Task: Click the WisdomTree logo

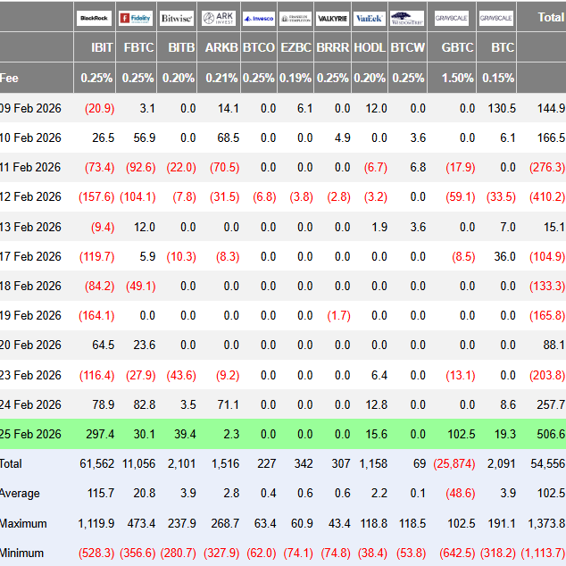Action: [407, 18]
